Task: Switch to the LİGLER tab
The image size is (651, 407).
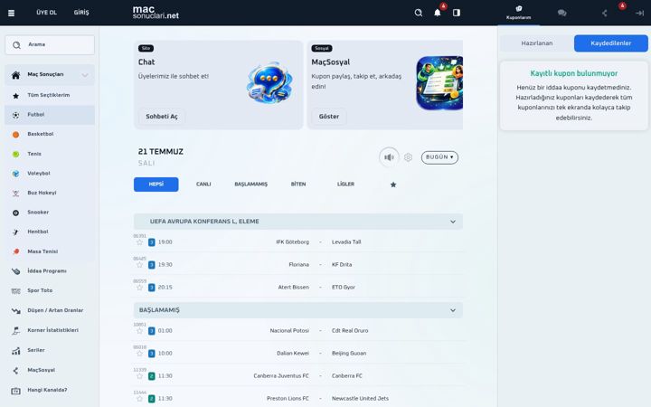Action: [x=345, y=185]
